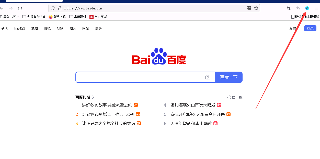
Task: Click the padlock site security icon
Action: pyautogui.click(x=60, y=8)
